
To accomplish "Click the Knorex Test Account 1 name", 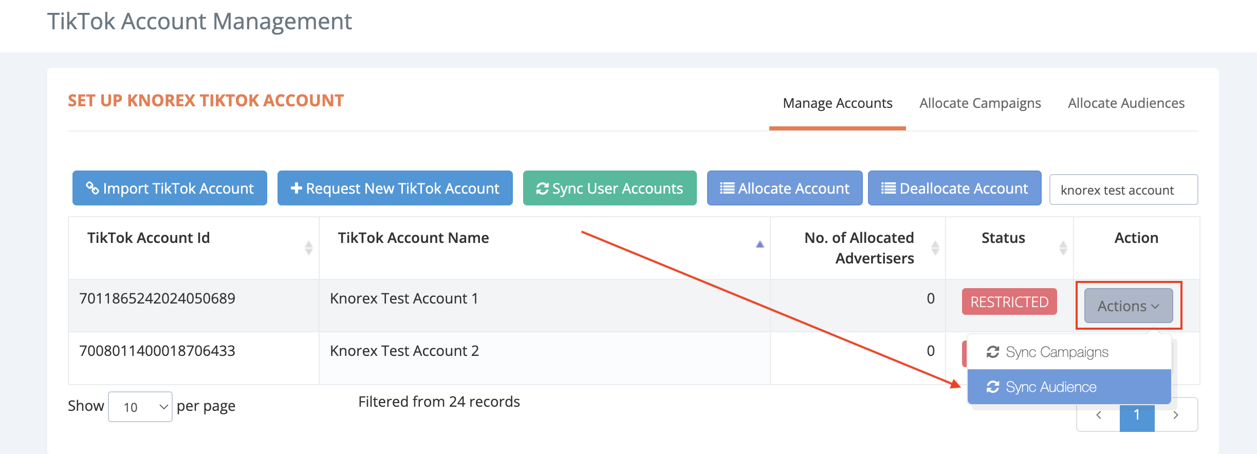I will pos(404,298).
